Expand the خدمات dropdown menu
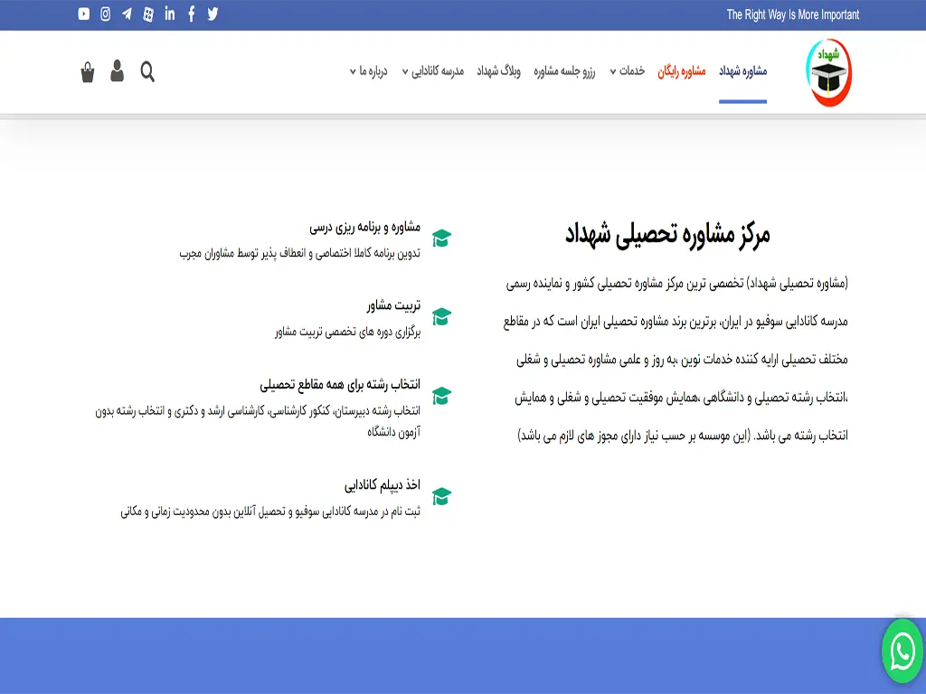The image size is (926, 694). pos(627,71)
